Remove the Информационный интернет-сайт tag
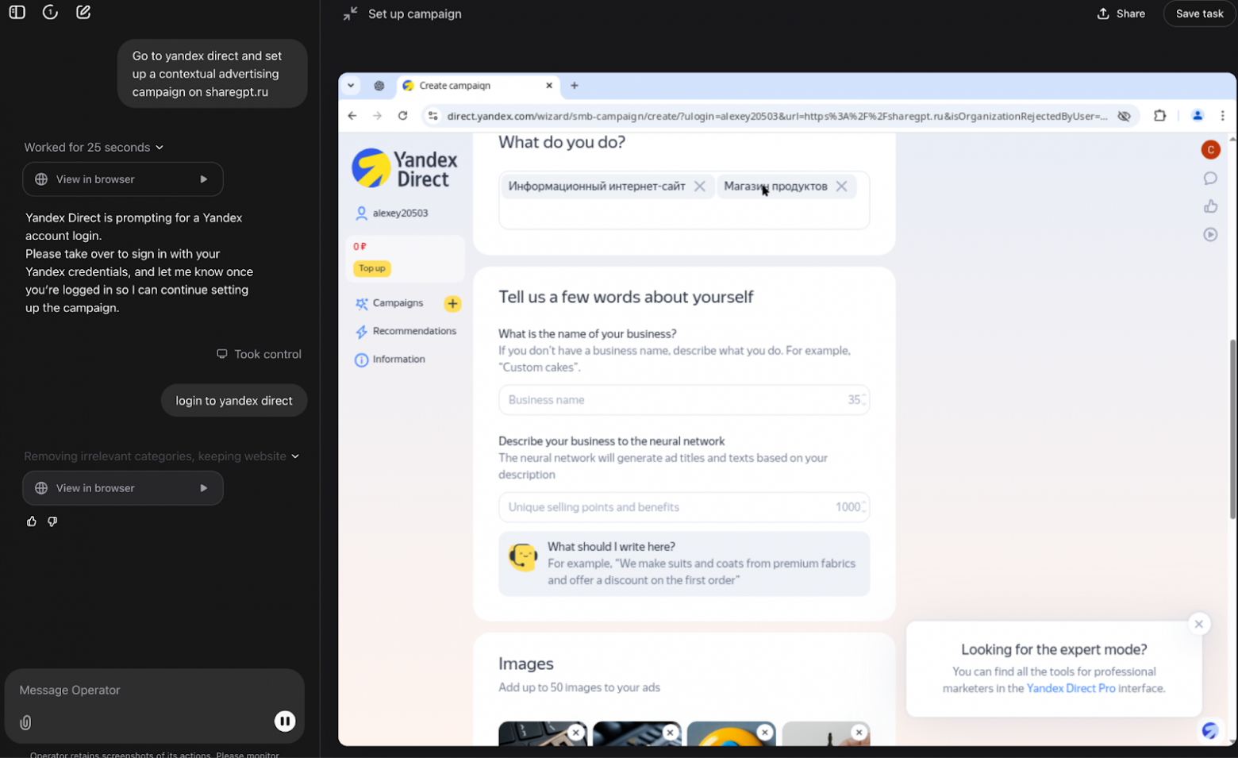 (700, 187)
